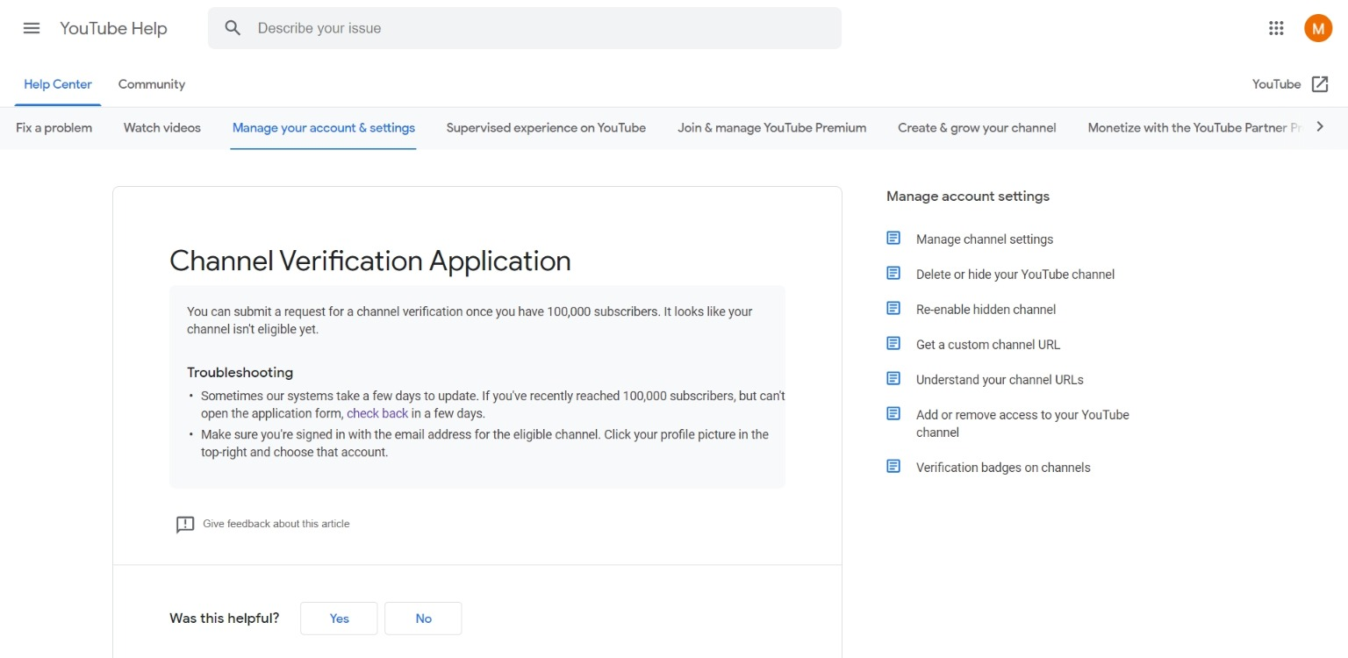Click article icon beside Delete or hide channel
Viewport: 1348px width, 658px height.
893,273
